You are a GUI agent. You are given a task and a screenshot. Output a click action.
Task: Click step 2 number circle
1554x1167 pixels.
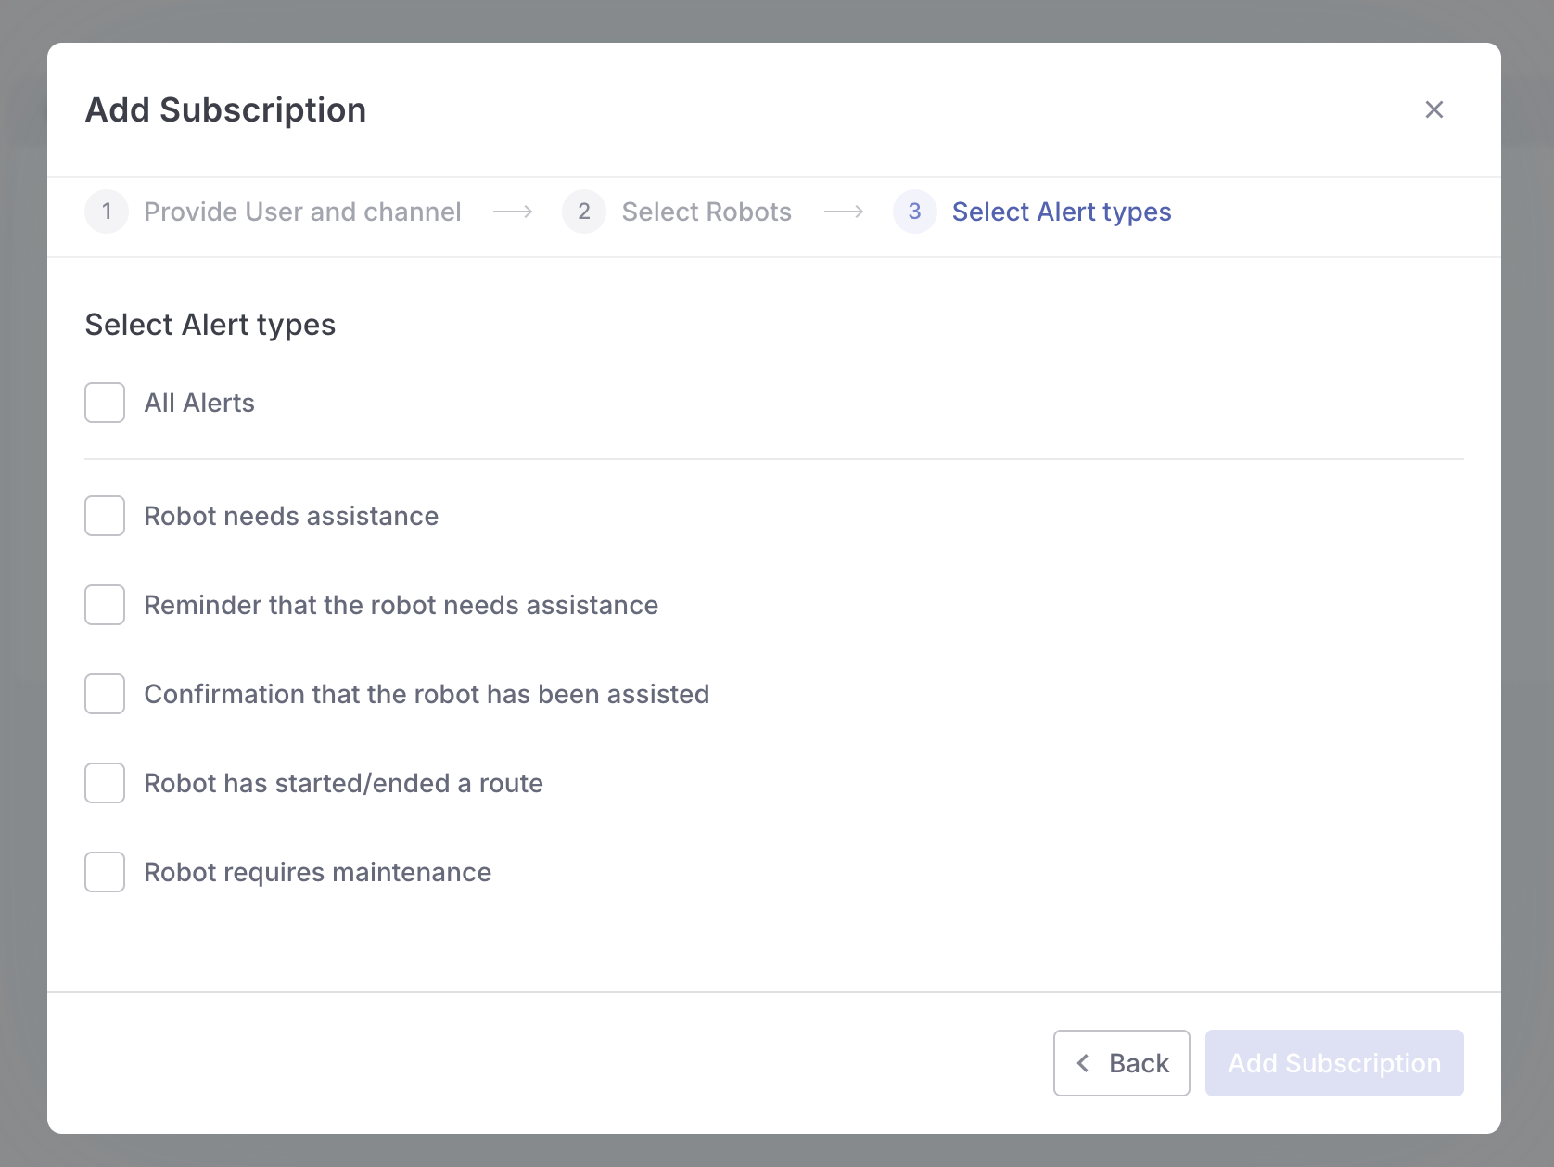coord(584,212)
